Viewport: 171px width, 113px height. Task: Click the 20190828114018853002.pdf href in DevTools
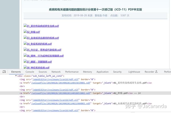[x=61, y=93]
